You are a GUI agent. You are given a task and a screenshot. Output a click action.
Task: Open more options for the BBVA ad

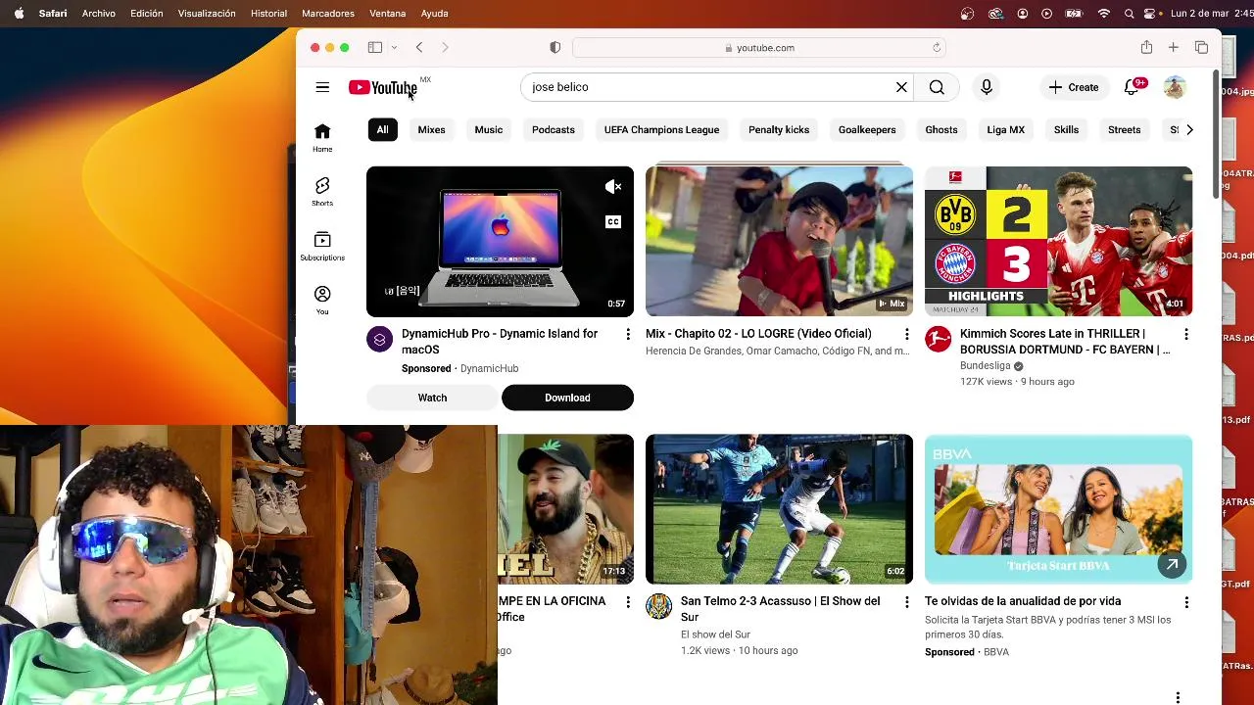coord(1186,602)
